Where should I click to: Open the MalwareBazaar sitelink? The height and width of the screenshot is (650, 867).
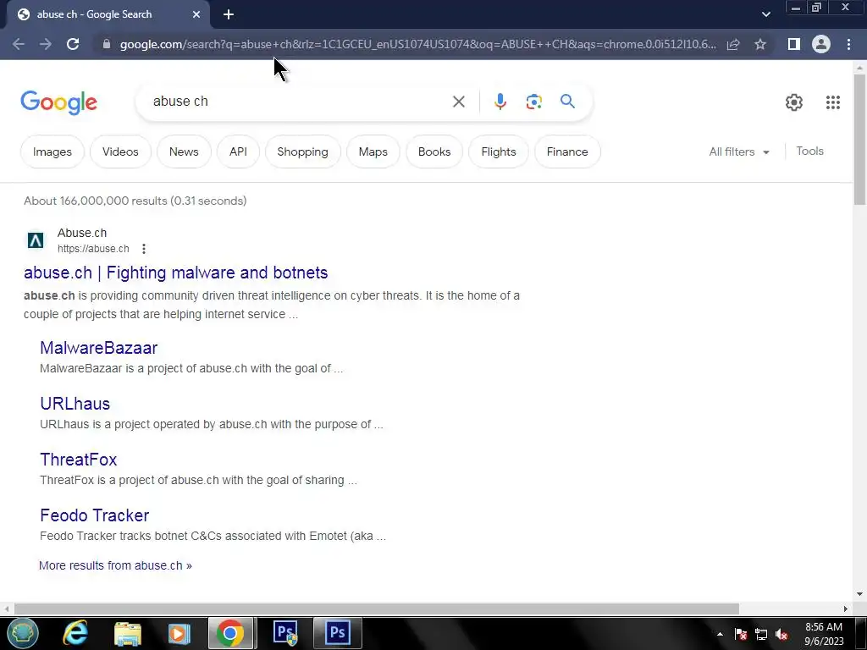(x=98, y=348)
